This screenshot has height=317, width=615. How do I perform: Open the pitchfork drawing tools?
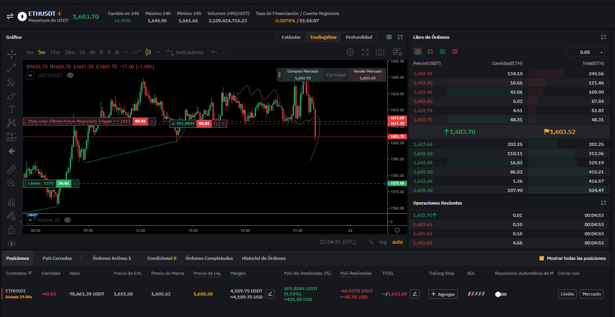12,82
